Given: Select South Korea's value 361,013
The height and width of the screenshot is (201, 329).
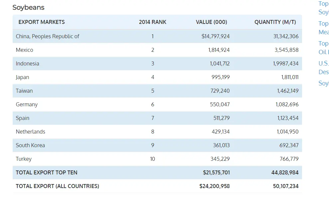Looking at the screenshot, I should pyautogui.click(x=221, y=145).
